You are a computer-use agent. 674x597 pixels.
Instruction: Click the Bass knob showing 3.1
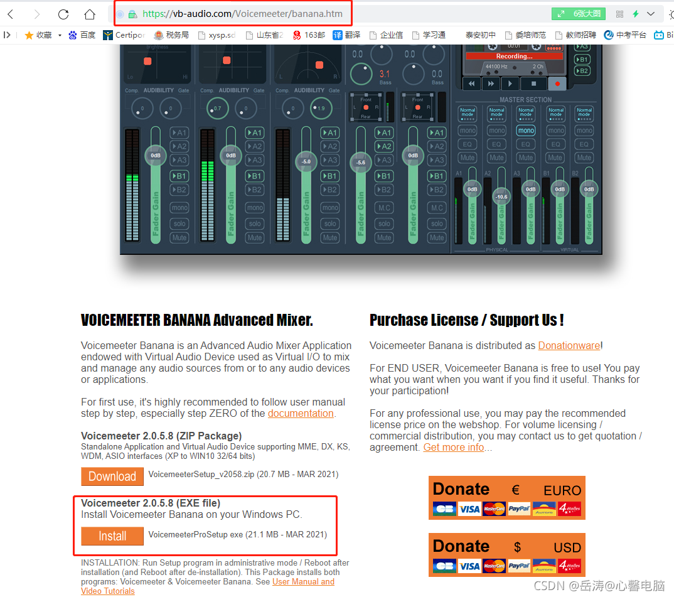(x=361, y=73)
